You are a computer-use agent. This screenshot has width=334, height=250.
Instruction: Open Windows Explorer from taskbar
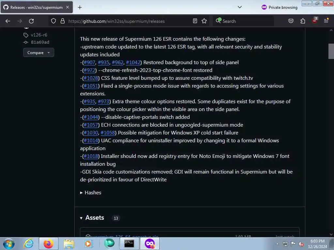[69, 243]
